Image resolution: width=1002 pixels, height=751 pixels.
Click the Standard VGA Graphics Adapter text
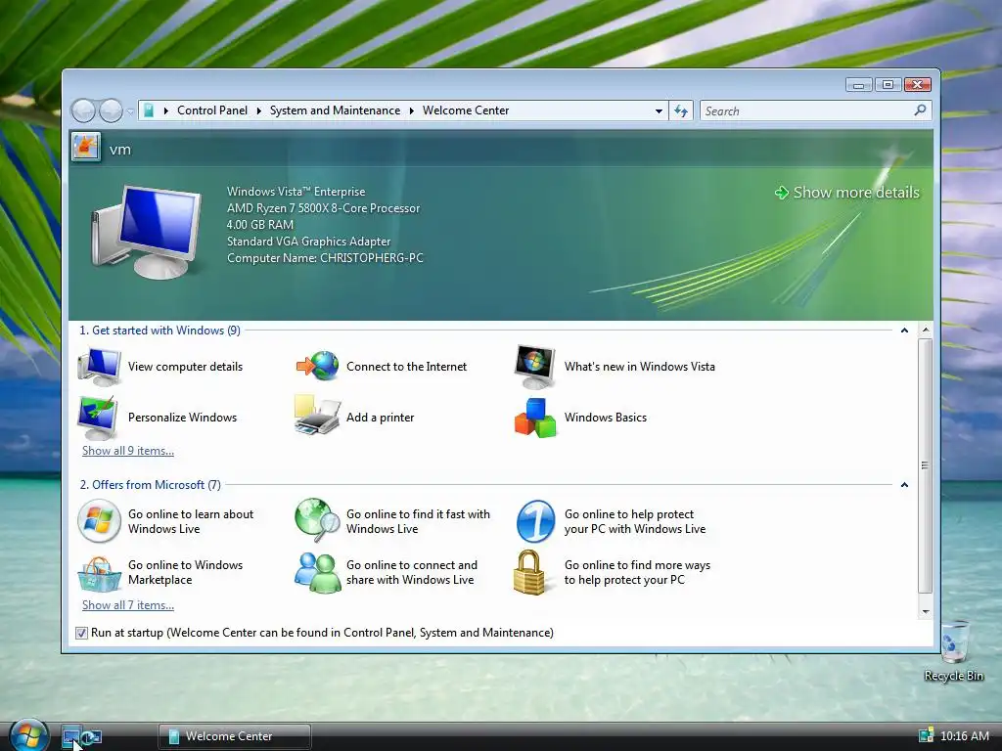click(308, 242)
